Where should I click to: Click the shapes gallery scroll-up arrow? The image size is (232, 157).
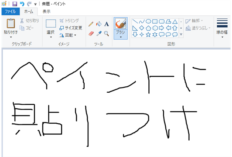pos(181,22)
